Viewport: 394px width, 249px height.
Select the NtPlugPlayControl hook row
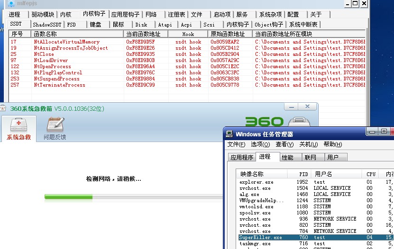point(187,72)
